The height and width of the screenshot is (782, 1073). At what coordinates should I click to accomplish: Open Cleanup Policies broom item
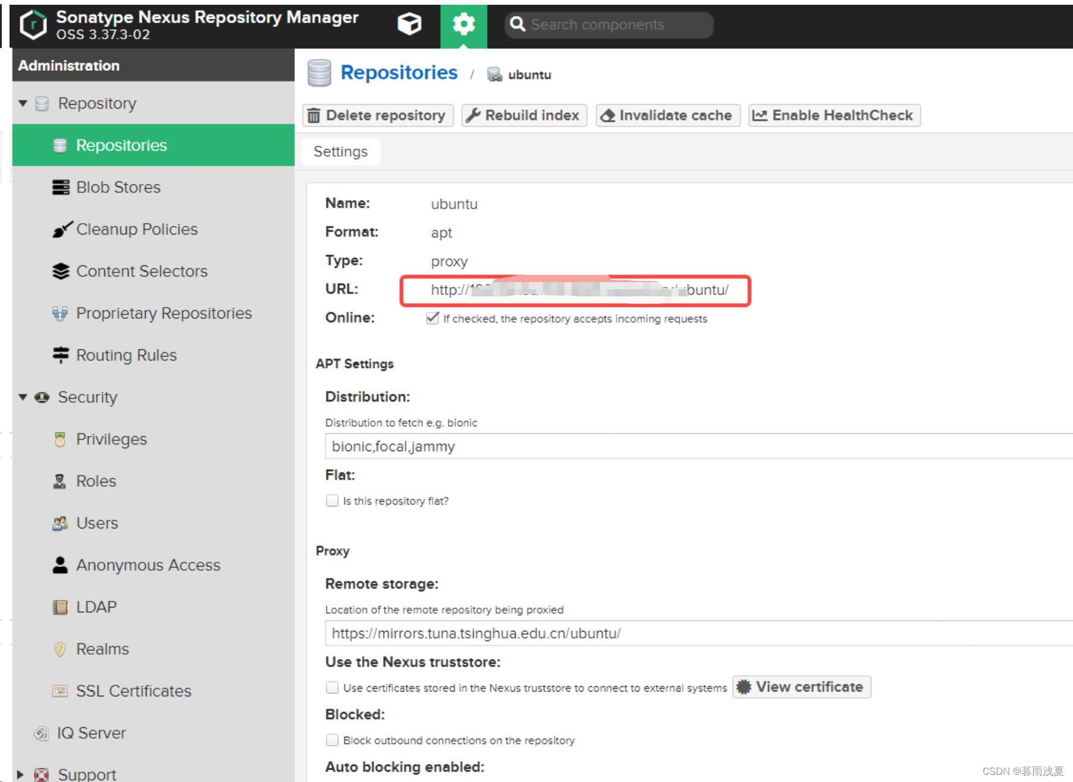tap(136, 229)
